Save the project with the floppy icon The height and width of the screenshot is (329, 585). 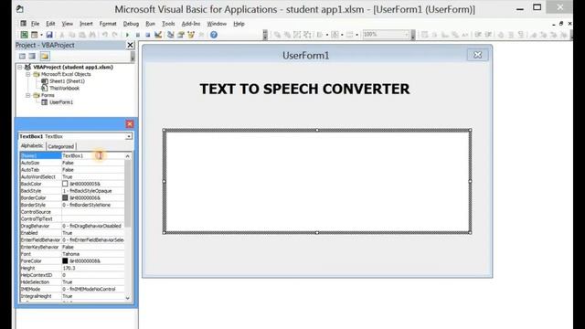pos(49,35)
